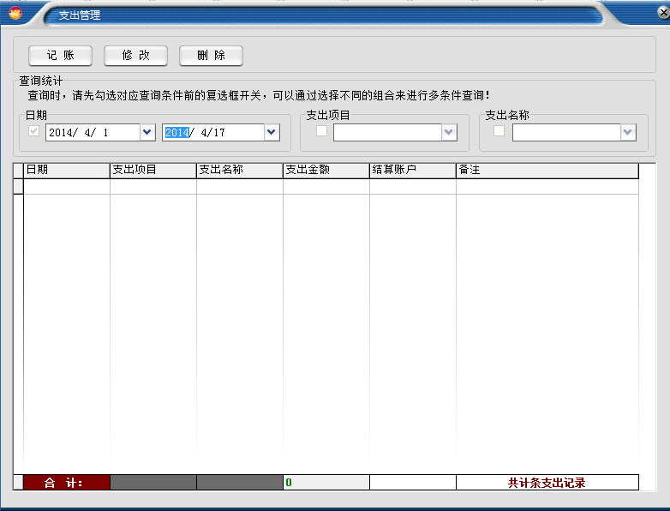
Task: Click the 记账 button
Action: coord(60,56)
